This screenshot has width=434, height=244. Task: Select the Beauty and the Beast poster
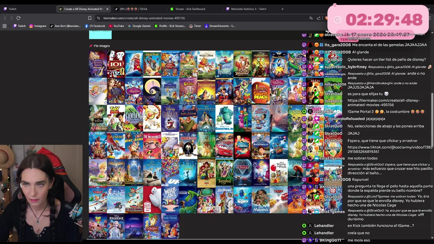click(x=116, y=91)
